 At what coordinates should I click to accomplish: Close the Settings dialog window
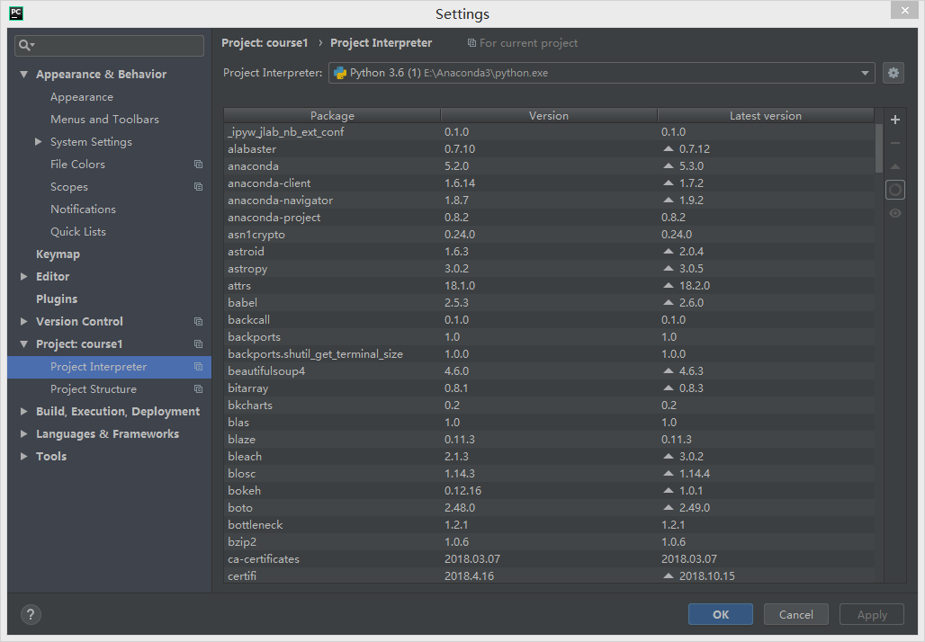pos(904,10)
